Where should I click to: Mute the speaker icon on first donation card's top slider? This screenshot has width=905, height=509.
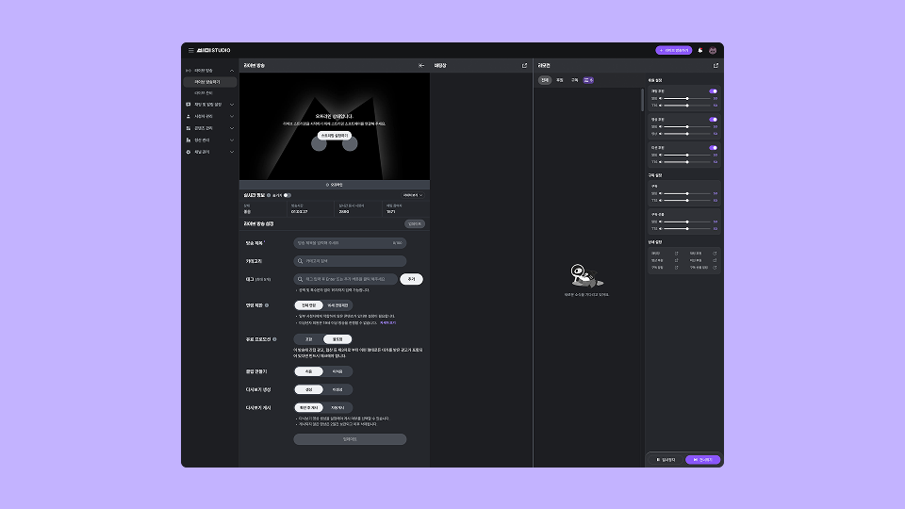[x=661, y=99]
